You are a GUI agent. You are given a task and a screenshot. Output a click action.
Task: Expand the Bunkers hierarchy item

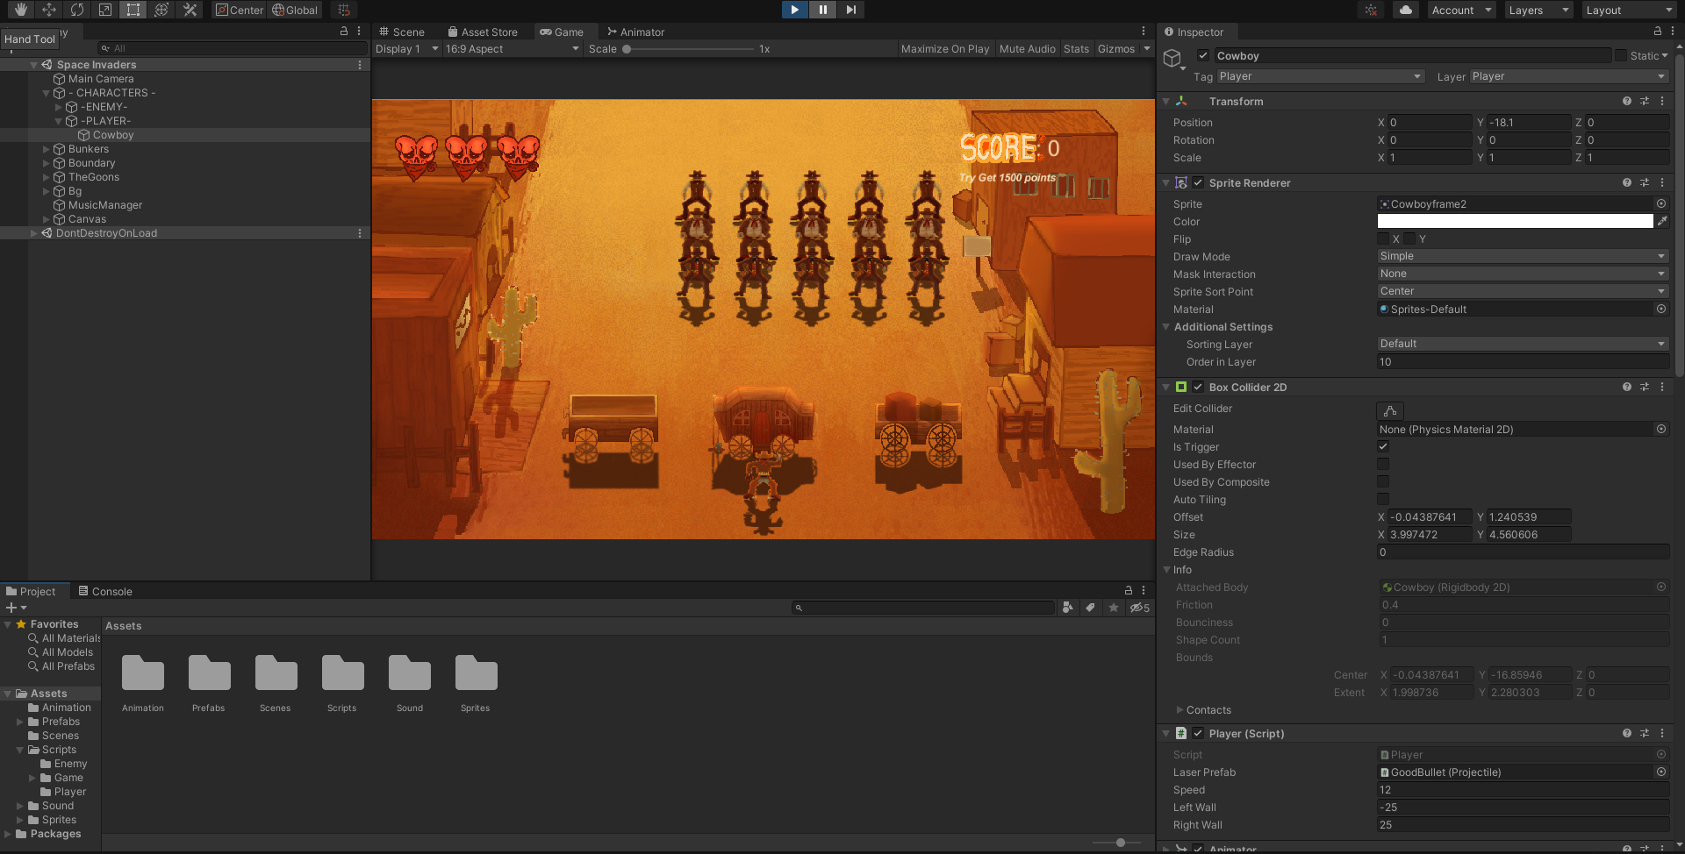click(46, 149)
